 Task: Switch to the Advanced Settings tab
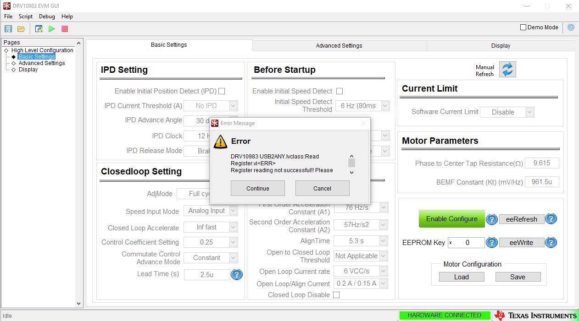339,46
